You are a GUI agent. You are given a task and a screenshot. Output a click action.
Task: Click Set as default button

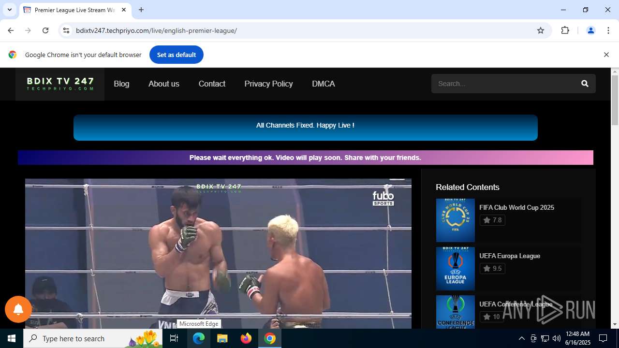coord(177,55)
